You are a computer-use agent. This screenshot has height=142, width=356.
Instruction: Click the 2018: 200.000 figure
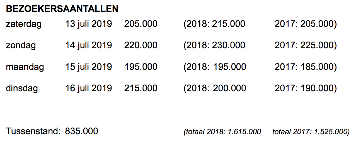tap(215, 88)
